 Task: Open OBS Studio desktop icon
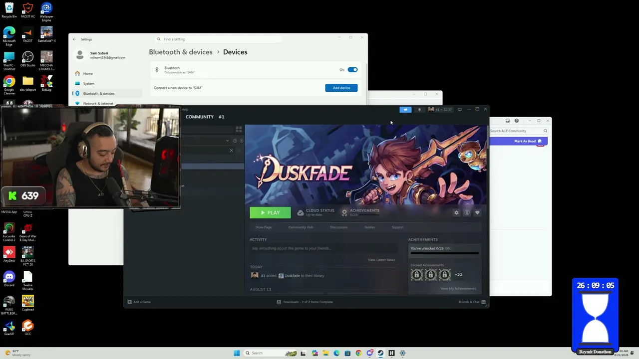point(28,59)
